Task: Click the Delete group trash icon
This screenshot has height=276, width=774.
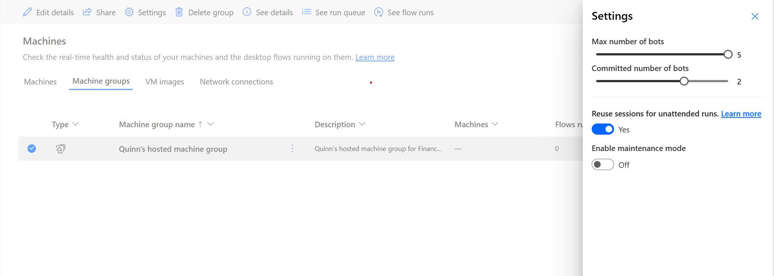Action: click(x=179, y=12)
